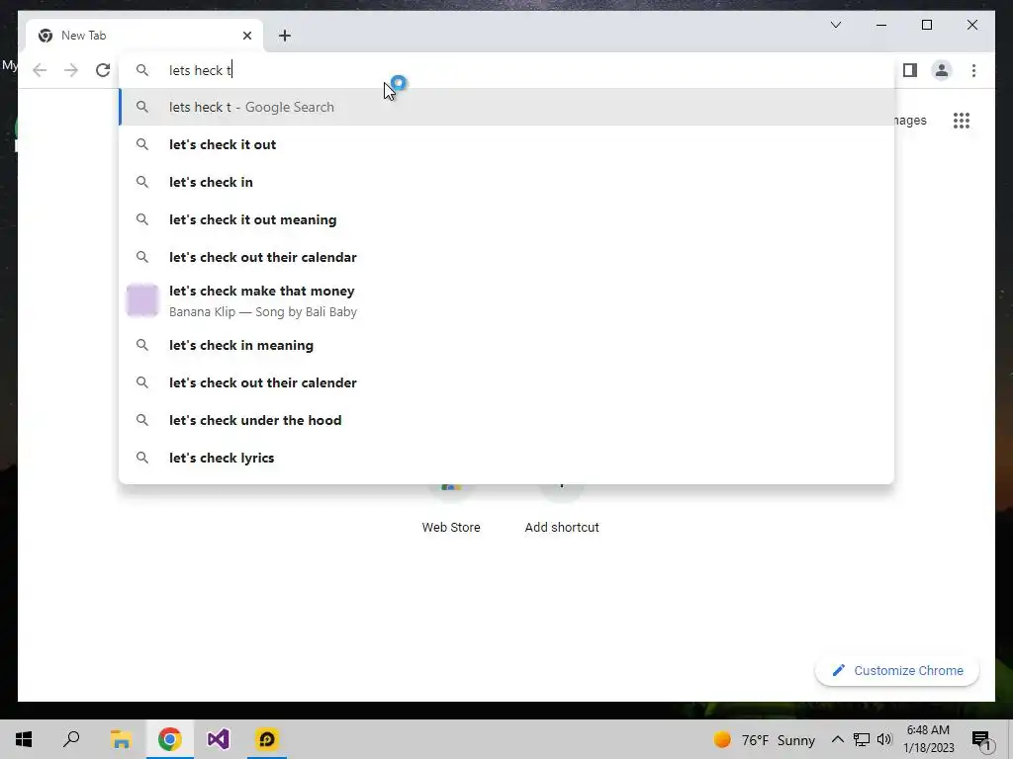The width and height of the screenshot is (1013, 759).
Task: Click the network status tray icon
Action: [x=862, y=739]
